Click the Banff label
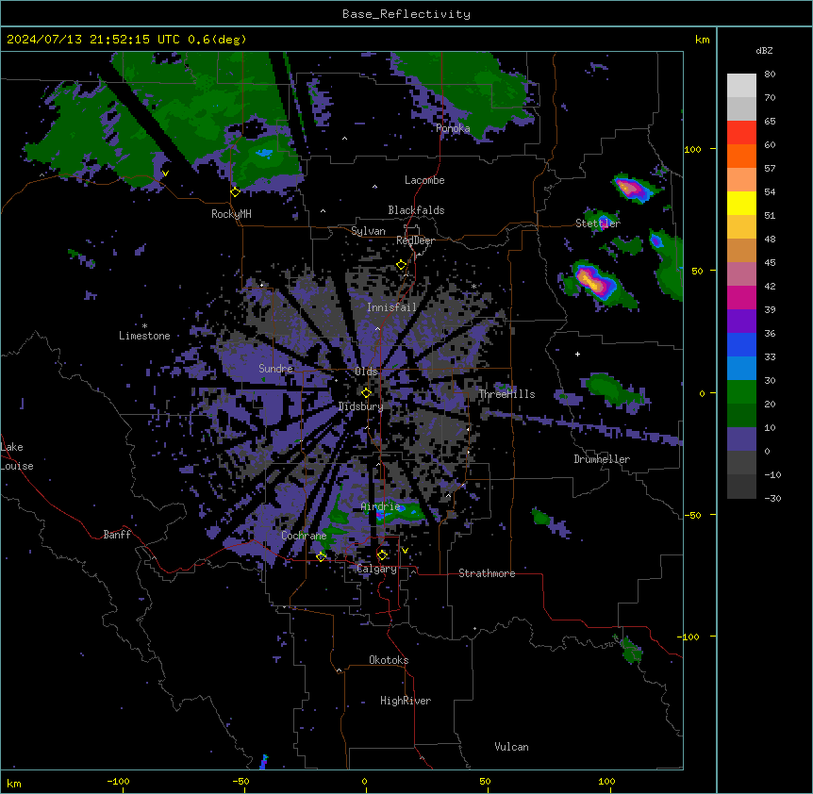Viewport: 813px width, 794px height. pos(117,535)
